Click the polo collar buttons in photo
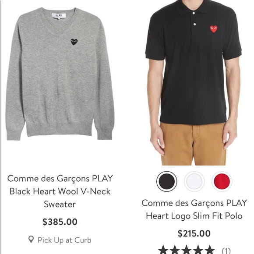The width and height of the screenshot is (254, 254). pos(194,19)
